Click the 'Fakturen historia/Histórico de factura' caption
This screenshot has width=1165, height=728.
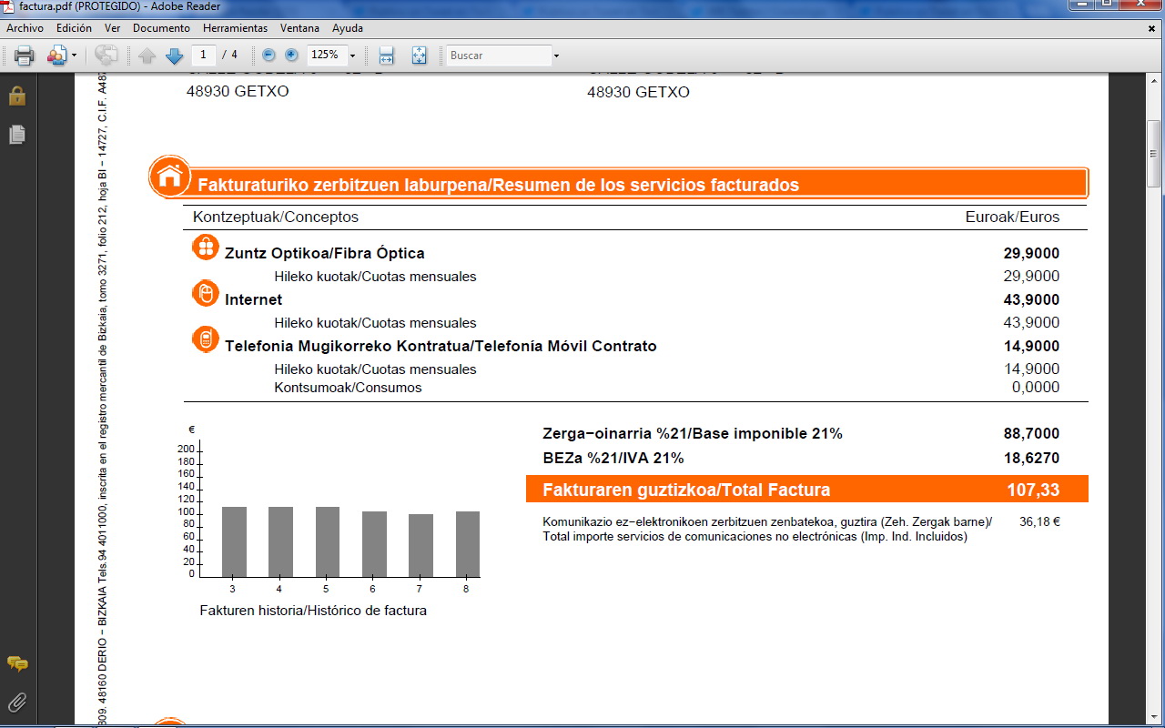pyautogui.click(x=313, y=611)
